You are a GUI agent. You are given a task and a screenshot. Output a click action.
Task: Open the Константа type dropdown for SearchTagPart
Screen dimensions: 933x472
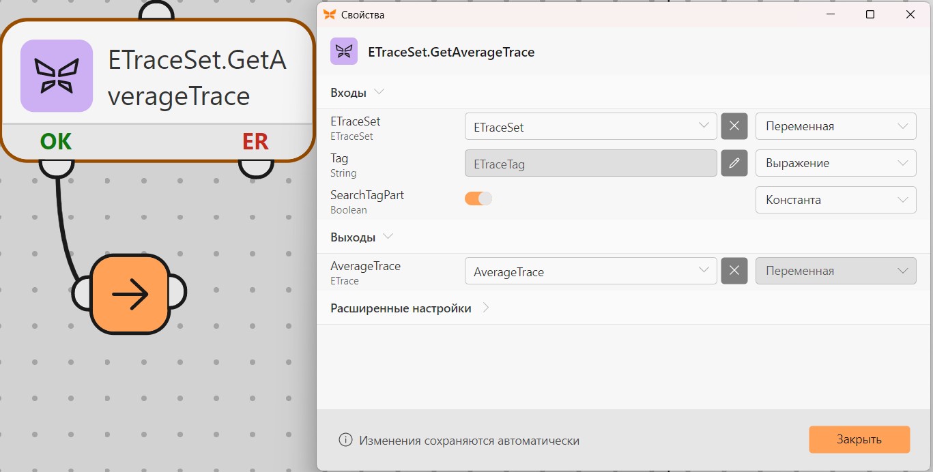click(x=836, y=200)
